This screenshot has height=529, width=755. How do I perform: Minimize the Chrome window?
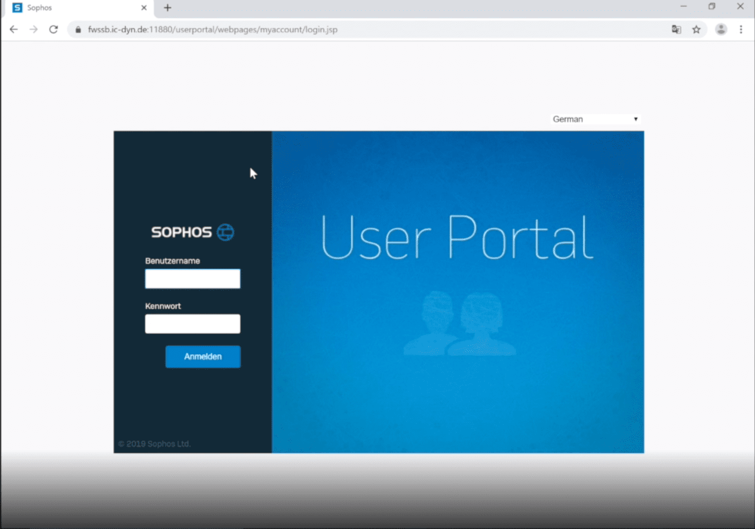pos(684,7)
